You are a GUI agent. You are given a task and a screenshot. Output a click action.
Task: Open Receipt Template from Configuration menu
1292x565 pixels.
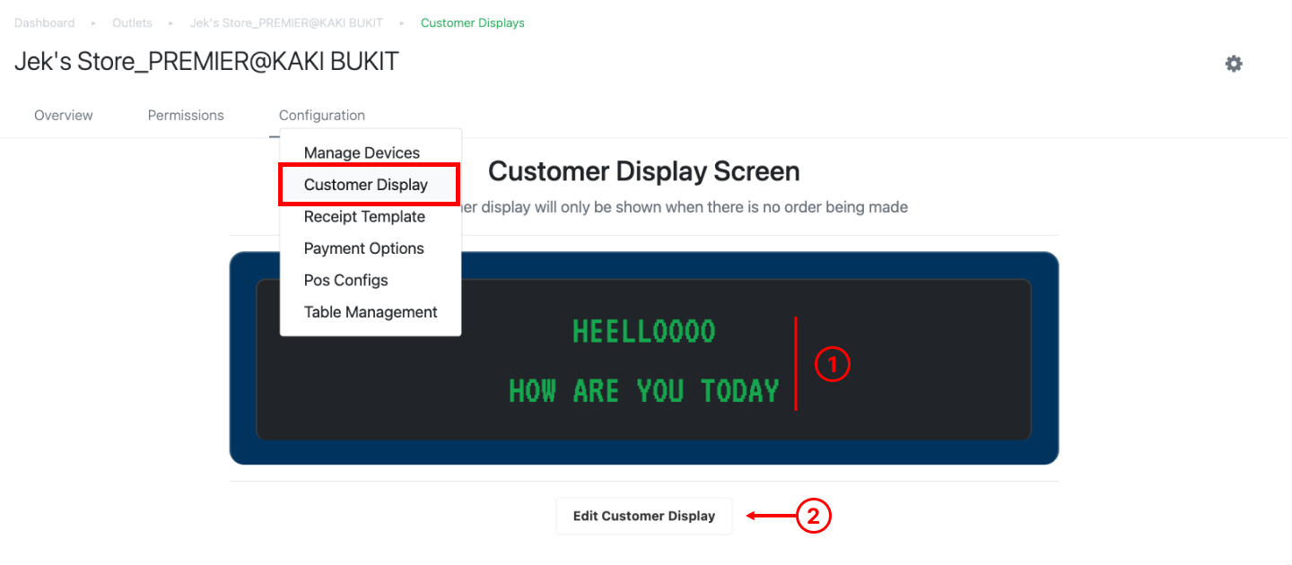click(364, 216)
